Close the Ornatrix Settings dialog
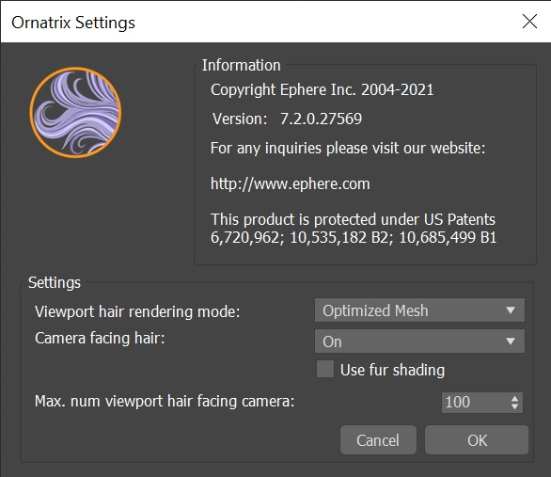Screen dimensions: 551x477 point(529,22)
